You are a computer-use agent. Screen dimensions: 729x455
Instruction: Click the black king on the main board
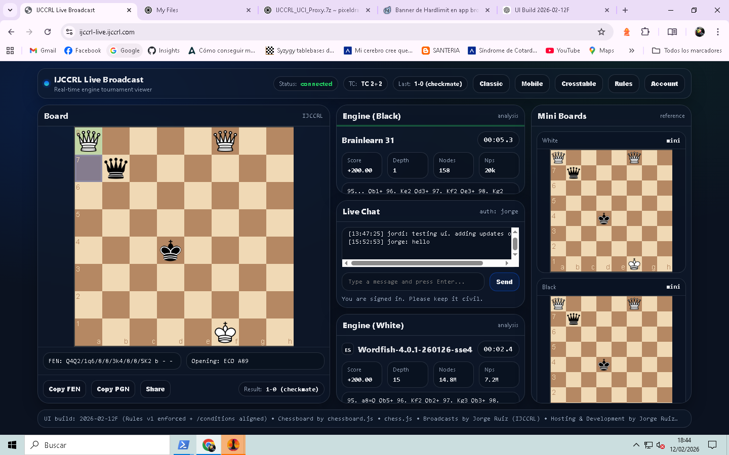click(171, 251)
